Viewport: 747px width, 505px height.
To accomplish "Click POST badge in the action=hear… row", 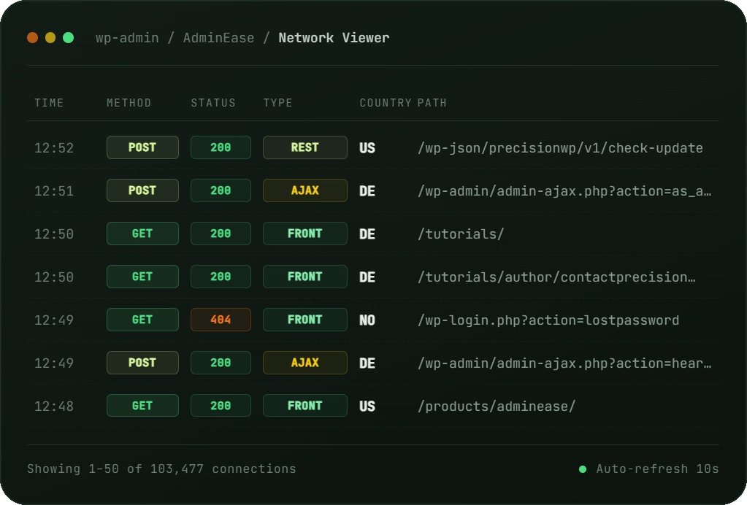I will (x=142, y=363).
